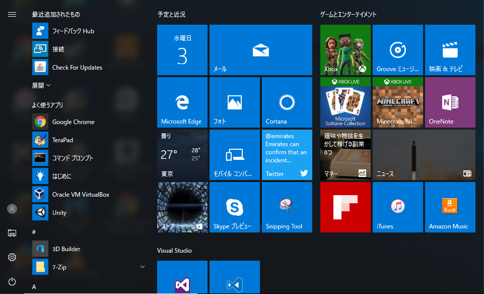Click the A alphabet section header
Screen dimensions: 484x294
point(34,287)
